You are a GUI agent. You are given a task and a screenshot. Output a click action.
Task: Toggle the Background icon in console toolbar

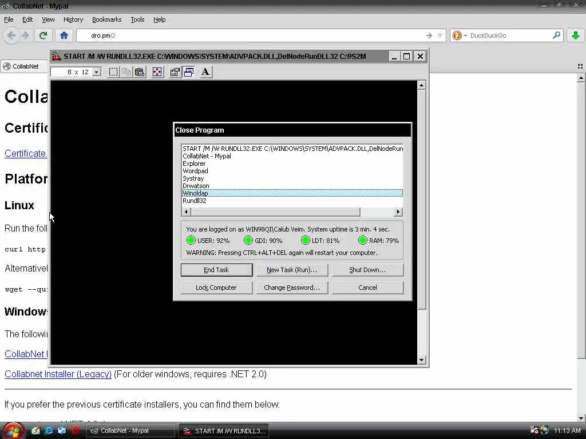[189, 71]
